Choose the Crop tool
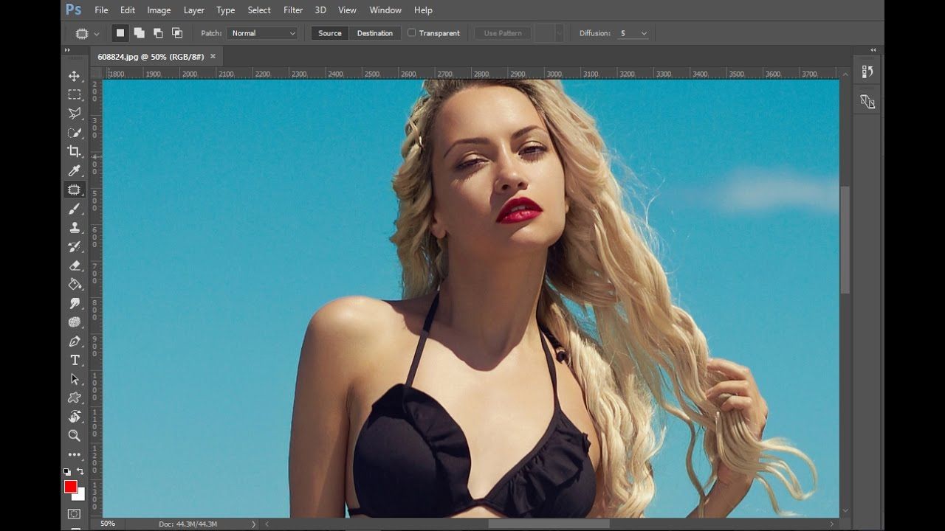 75,151
